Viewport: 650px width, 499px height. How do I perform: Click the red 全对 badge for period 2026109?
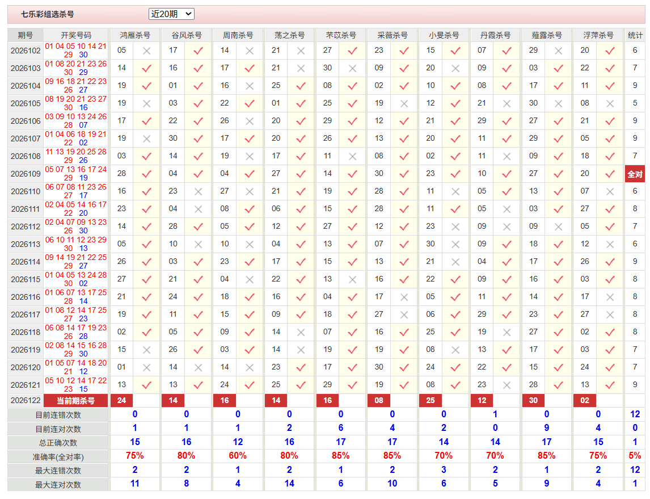click(x=635, y=174)
